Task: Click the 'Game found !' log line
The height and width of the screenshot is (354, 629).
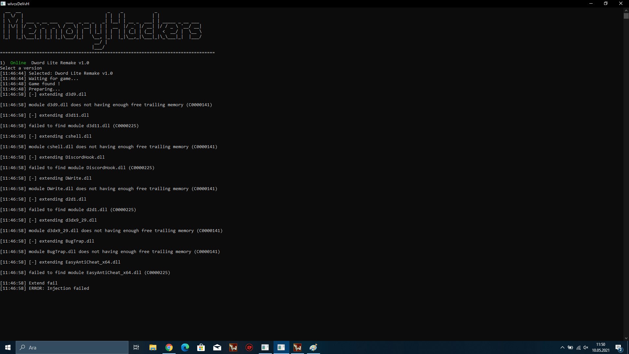Action: click(x=30, y=84)
